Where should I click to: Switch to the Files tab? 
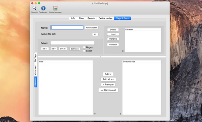point(81,18)
